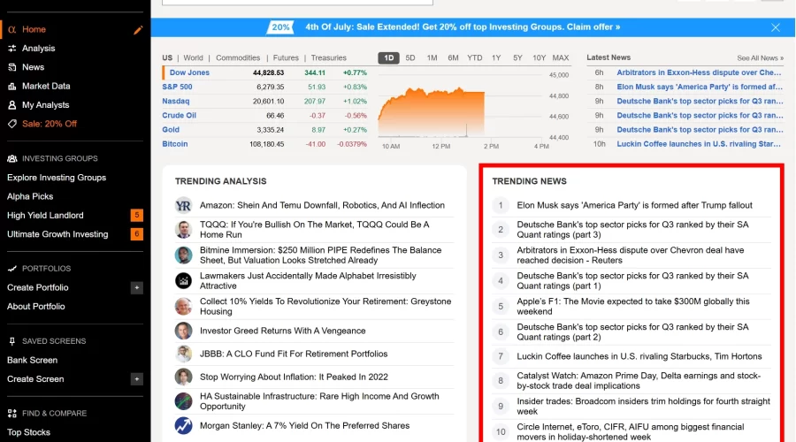This screenshot has width=796, height=442.
Task: Click the My Analysts person icon
Action: coord(12,105)
